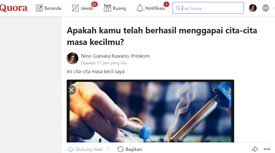The width and height of the screenshot is (275, 153).
Task: Click the share arrow icon
Action: point(255,149)
